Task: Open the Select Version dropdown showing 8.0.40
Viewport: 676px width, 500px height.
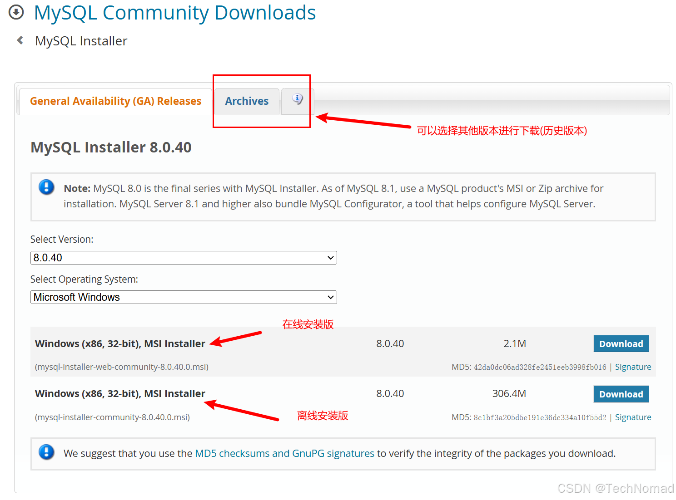Action: click(x=184, y=258)
